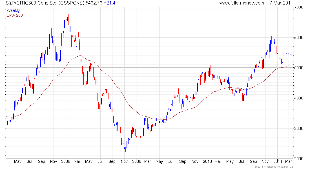Click the late 2010 peak candle near 6000

pyautogui.click(x=272, y=40)
